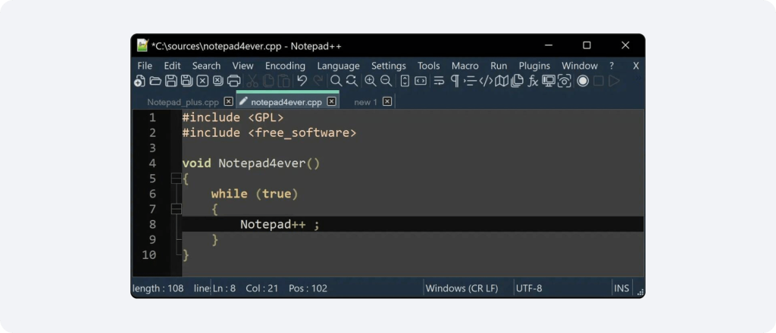Select the notepad4ever.cpp tab
776x333 pixels.
[x=286, y=102]
